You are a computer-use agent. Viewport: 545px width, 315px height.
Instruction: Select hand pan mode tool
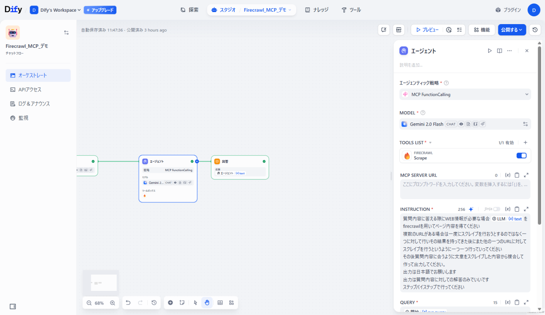tap(207, 303)
